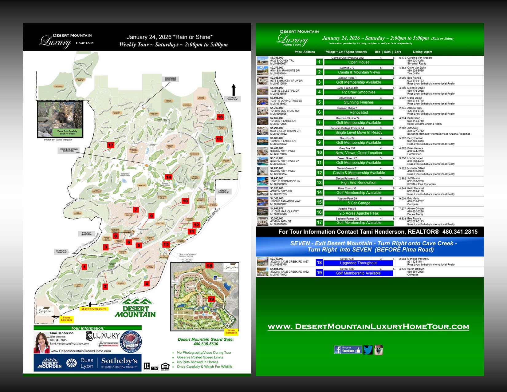Open the DesertMountainLuxuryHomeTour.com website link
Image resolution: width=507 pixels, height=392 pixels.
click(x=368, y=327)
